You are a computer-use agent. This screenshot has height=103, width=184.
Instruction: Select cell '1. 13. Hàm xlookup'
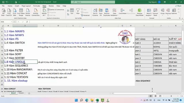point(16,81)
